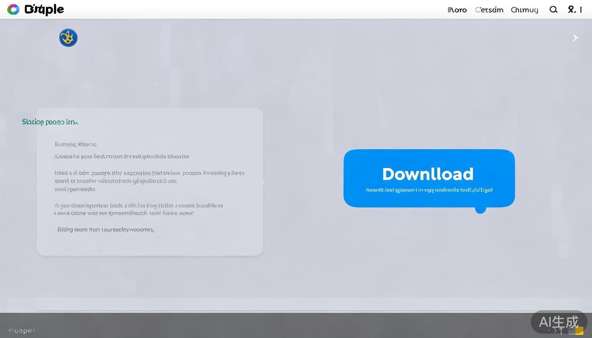Click the paragraph starting with Aiiwoa

(x=121, y=156)
